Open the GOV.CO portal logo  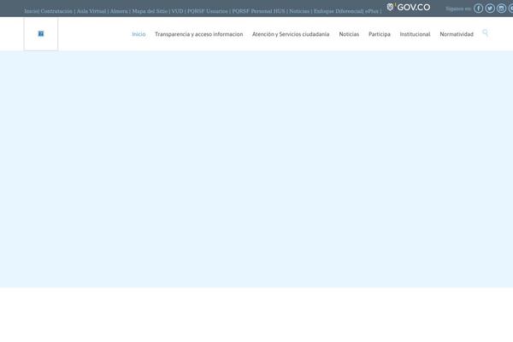point(409,7)
